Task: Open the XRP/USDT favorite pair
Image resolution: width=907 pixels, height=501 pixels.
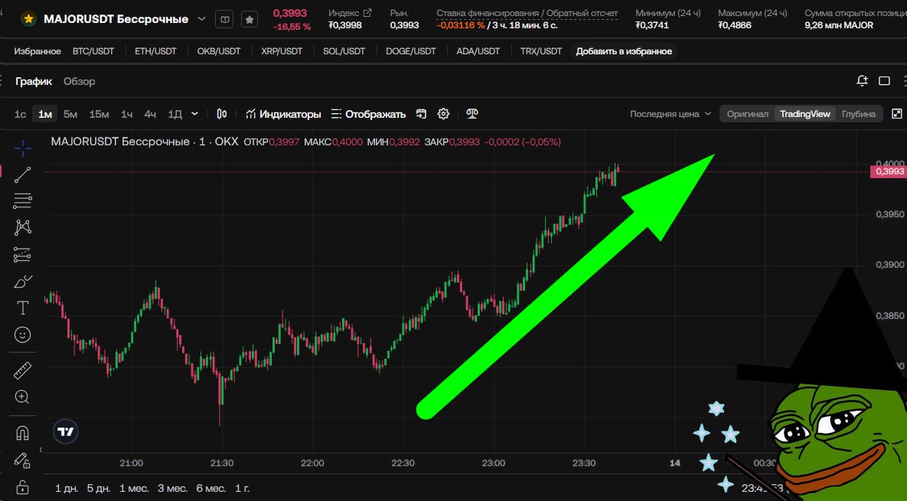Action: (282, 50)
